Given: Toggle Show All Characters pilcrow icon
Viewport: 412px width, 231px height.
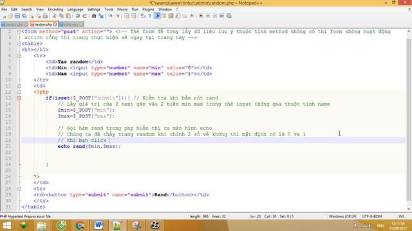Looking at the screenshot, I should pyautogui.click(x=150, y=16).
